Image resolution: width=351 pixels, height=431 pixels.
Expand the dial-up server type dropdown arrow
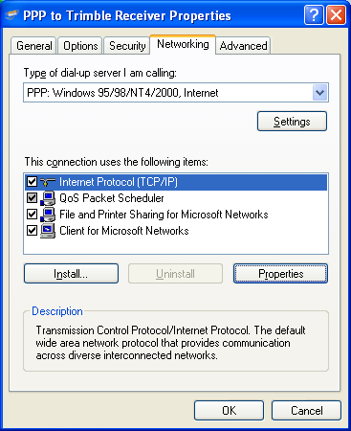coord(319,93)
